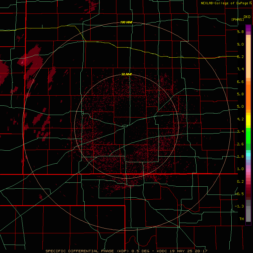Select the 3.4 scale value
Screen dimensions: 253x253
tap(240, 132)
